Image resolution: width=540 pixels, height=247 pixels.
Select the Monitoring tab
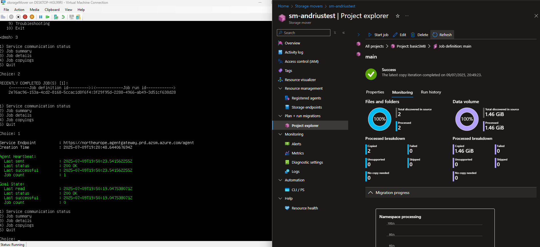click(402, 92)
